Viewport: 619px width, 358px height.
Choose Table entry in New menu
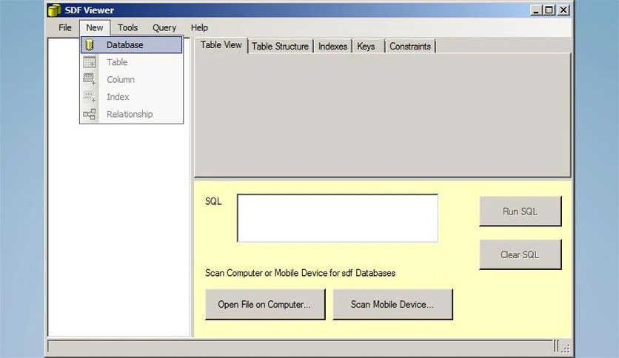(x=132, y=62)
